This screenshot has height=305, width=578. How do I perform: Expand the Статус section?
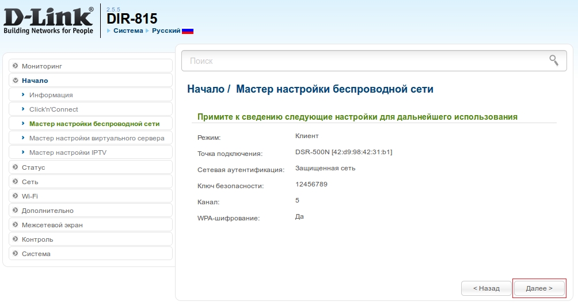point(33,167)
